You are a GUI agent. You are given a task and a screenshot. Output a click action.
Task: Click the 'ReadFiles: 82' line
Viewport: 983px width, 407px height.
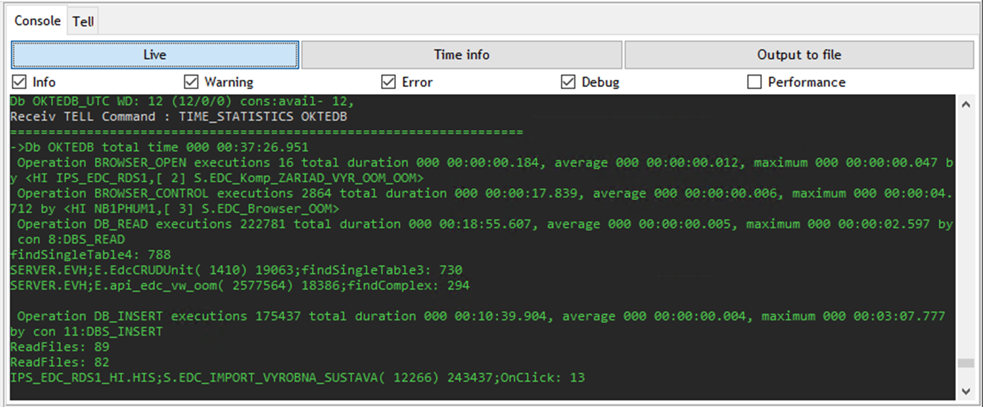tap(59, 362)
